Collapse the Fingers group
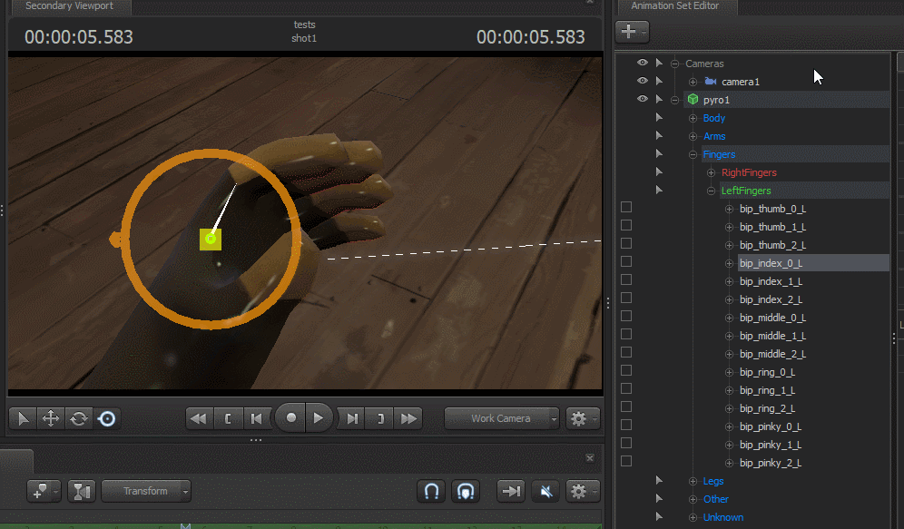The image size is (904, 529). [693, 154]
